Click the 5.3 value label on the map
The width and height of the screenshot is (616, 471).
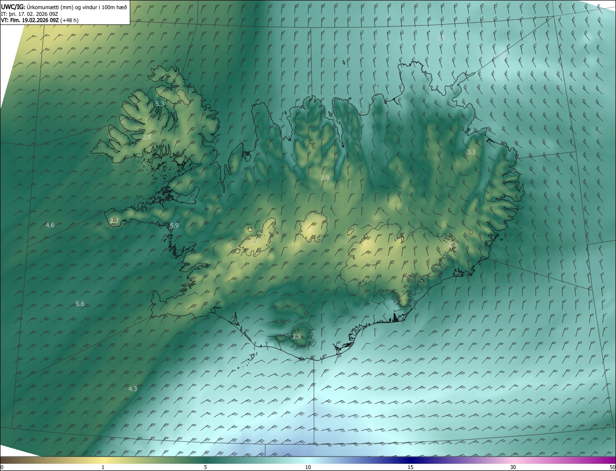(x=160, y=104)
